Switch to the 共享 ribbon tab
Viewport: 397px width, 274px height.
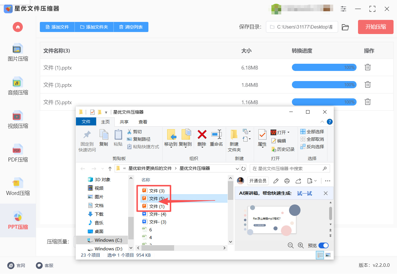(x=124, y=122)
